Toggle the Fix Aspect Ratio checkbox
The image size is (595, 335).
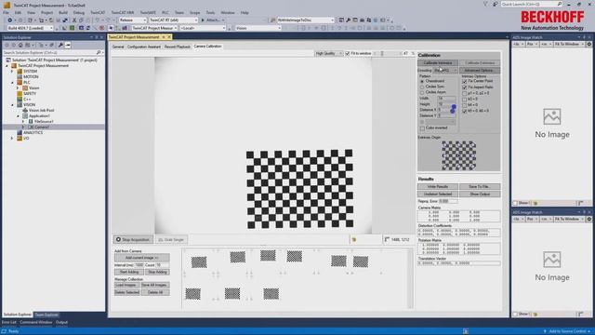point(465,87)
